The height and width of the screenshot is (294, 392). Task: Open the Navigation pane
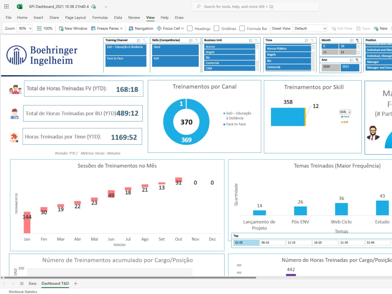(141, 28)
